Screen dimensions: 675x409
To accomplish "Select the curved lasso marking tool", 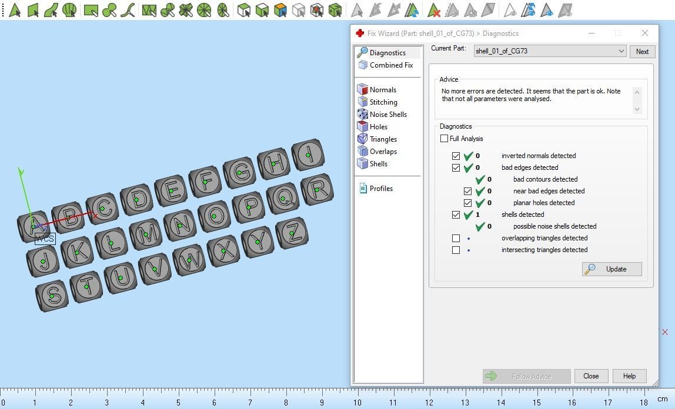I will [x=128, y=10].
